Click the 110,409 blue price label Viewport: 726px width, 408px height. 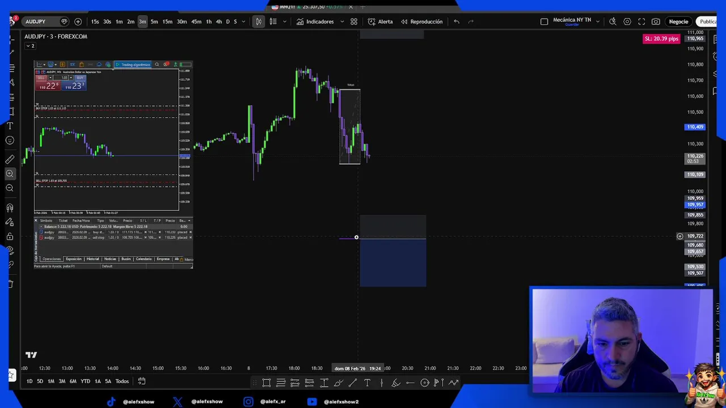click(x=695, y=127)
